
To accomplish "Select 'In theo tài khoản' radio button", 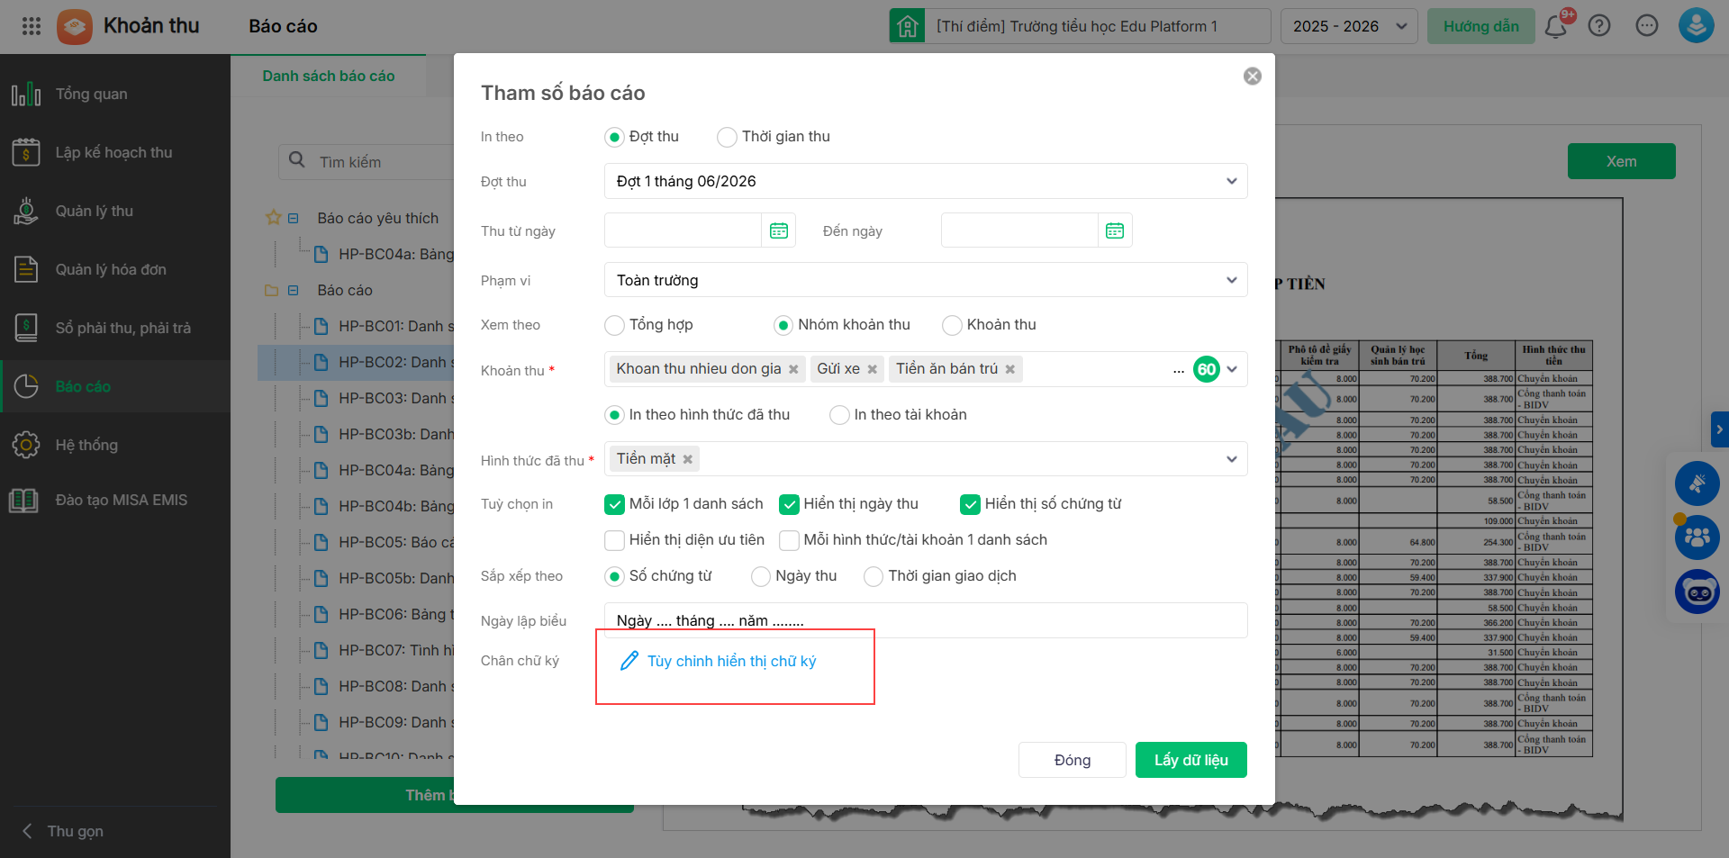I will (839, 415).
